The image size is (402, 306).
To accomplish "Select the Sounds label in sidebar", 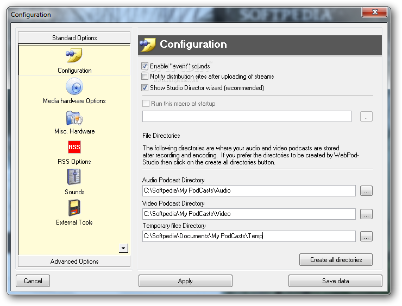I will 74,192.
